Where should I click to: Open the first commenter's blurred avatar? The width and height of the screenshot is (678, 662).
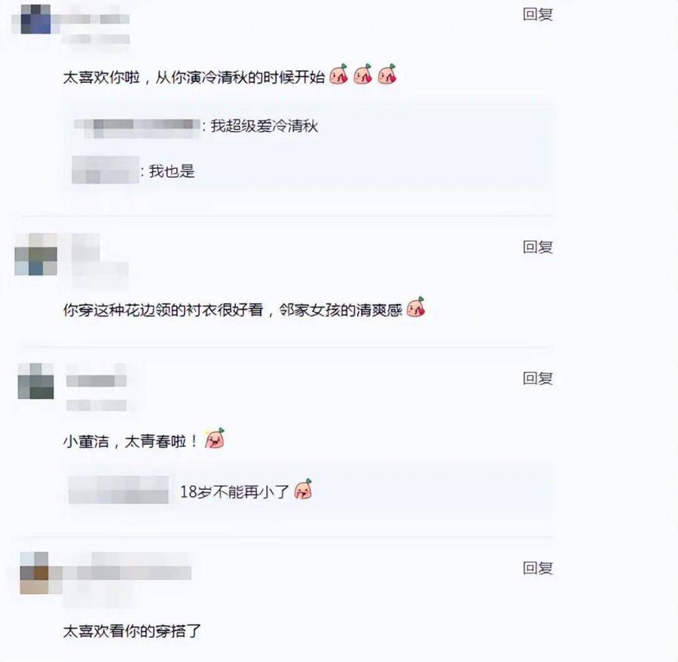35,19
